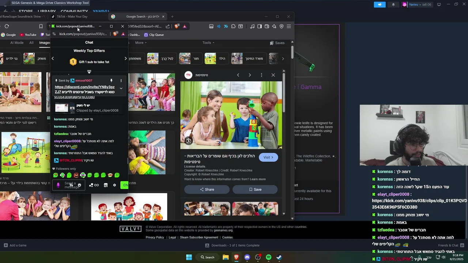The width and height of the screenshot is (468, 263).
Task: Toggle the Brave sidebar panel icon
Action: pos(260,26)
